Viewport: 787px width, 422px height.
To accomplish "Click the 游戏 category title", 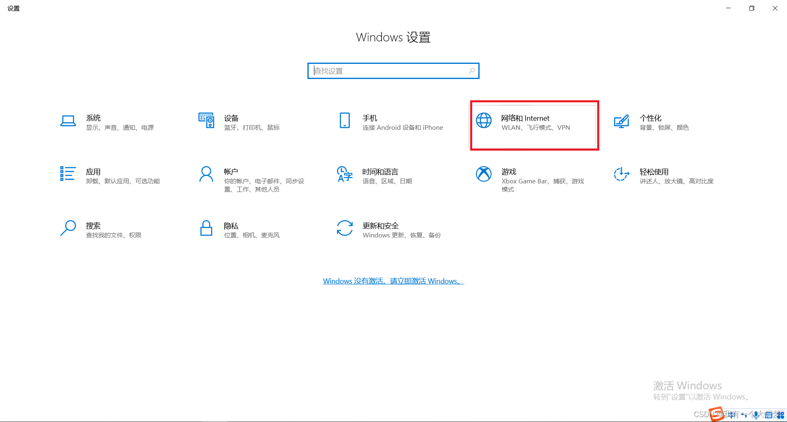I will 509,172.
